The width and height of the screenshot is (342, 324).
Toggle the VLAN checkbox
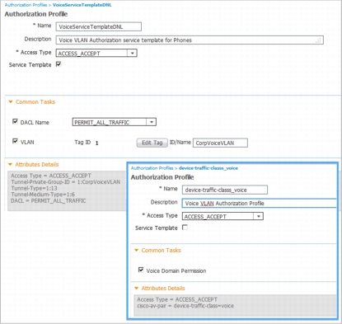[15, 141]
